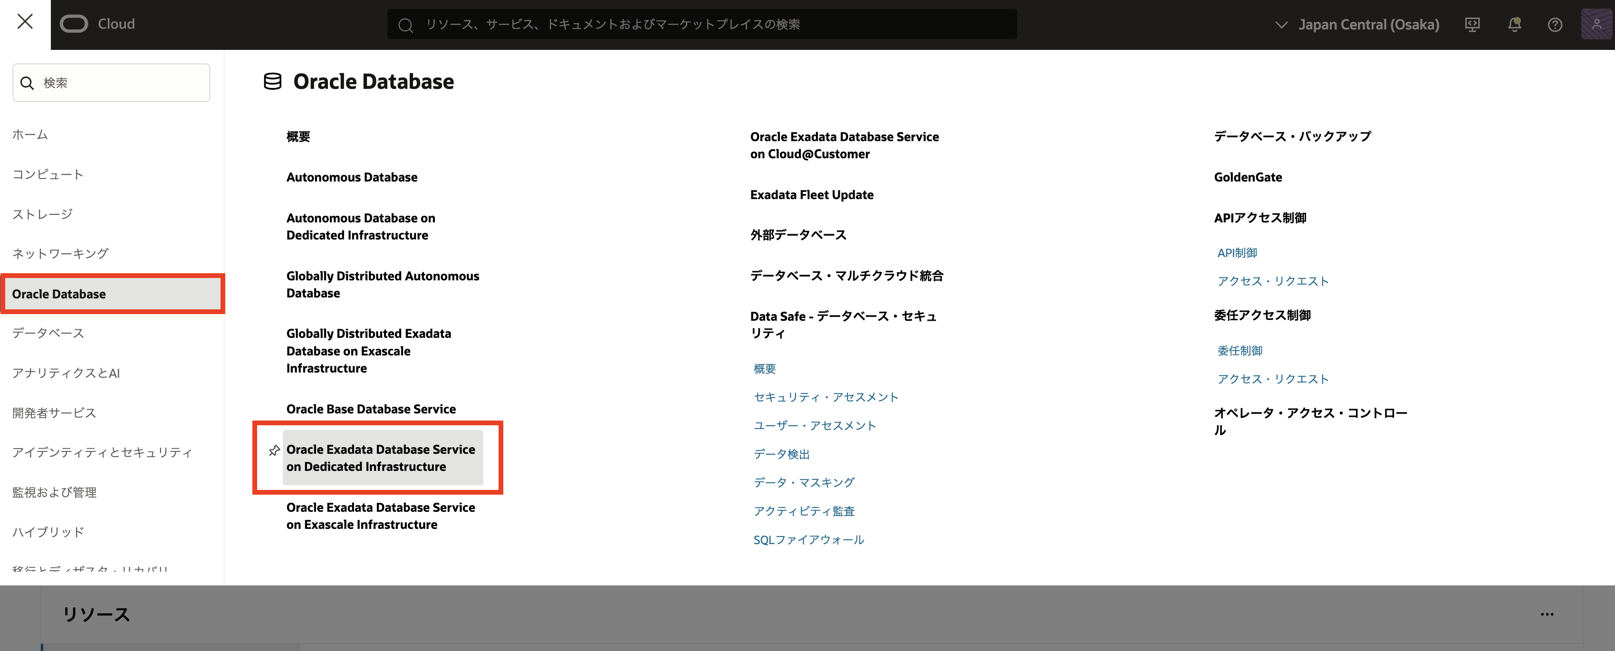Pin Exadata Database Service on Dedicated Infrastructure

click(274, 450)
